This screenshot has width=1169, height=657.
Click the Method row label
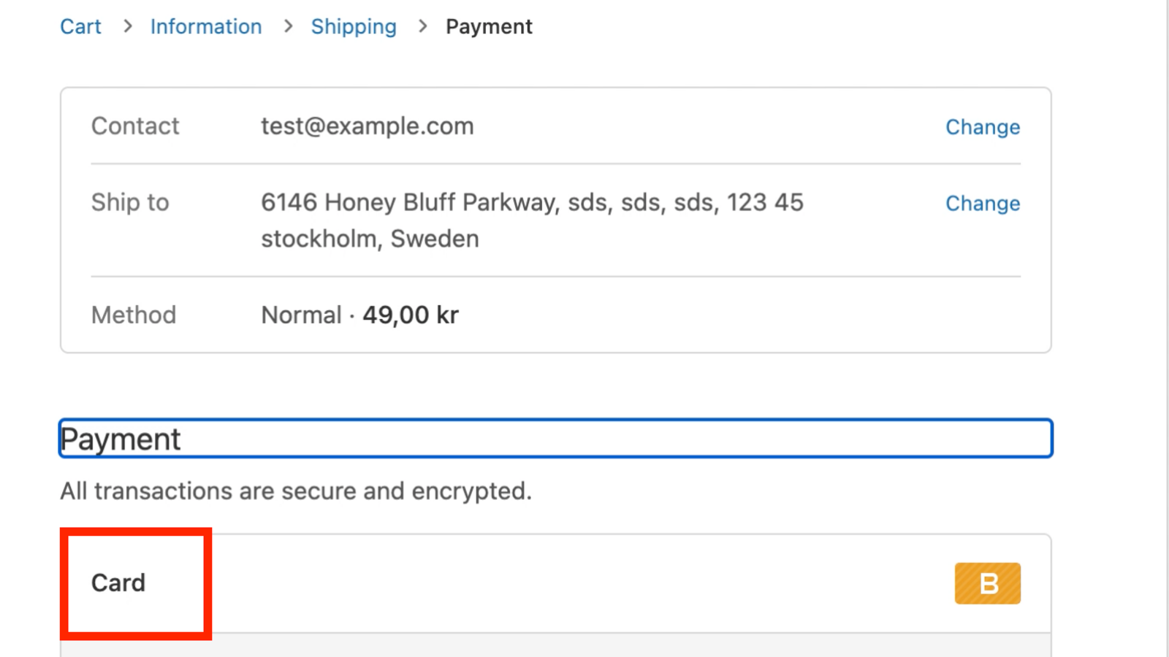coord(134,315)
